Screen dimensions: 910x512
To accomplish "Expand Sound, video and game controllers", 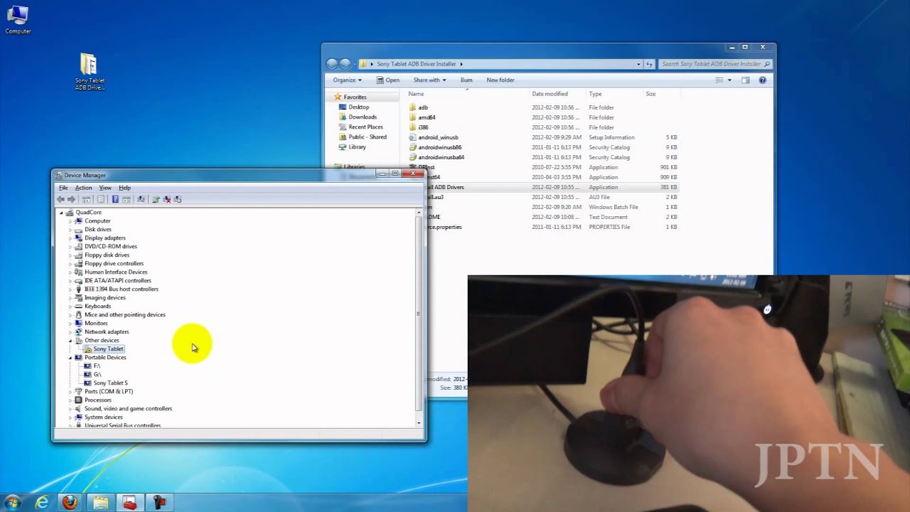I will [x=70, y=409].
